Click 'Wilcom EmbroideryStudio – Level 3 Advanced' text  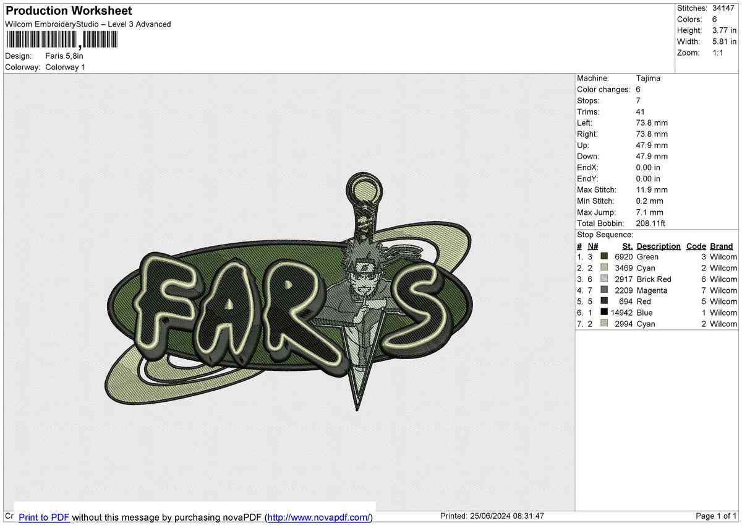tap(88, 24)
